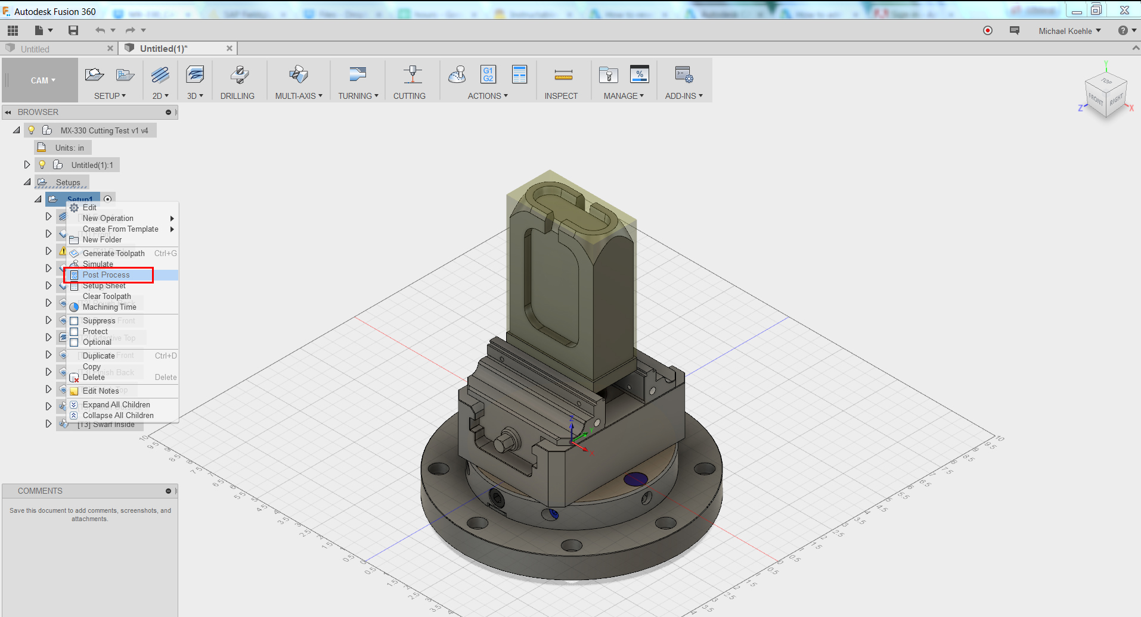Undo the last action
The width and height of the screenshot is (1141, 617).
[x=100, y=30]
